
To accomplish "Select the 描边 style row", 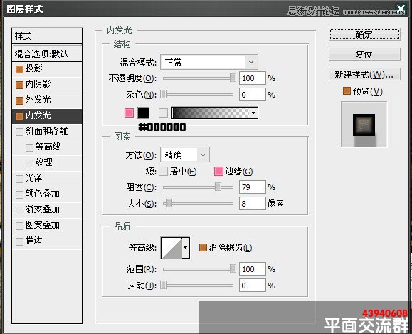I will (47, 241).
